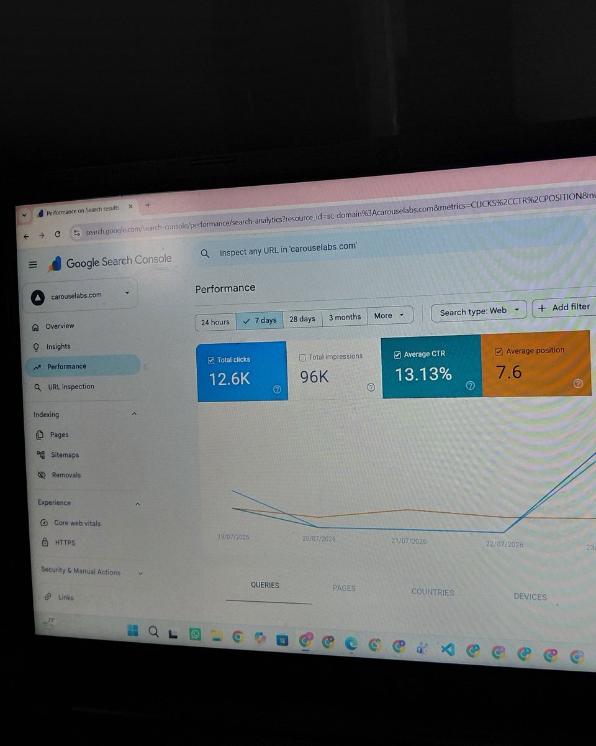Open the tab search dropdown arrow
This screenshot has width=596, height=746.
point(24,214)
